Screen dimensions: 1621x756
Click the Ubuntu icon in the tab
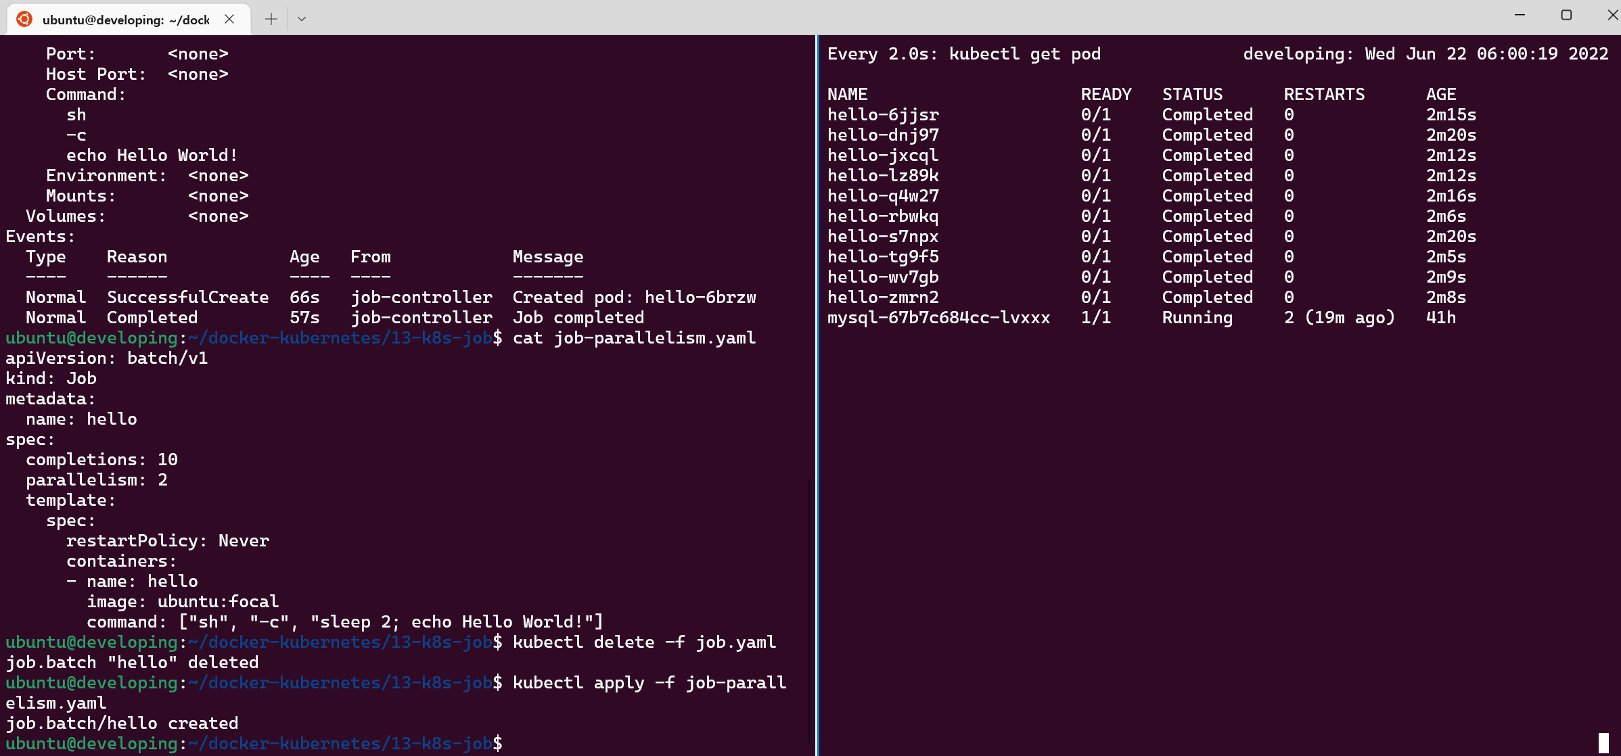coord(24,19)
